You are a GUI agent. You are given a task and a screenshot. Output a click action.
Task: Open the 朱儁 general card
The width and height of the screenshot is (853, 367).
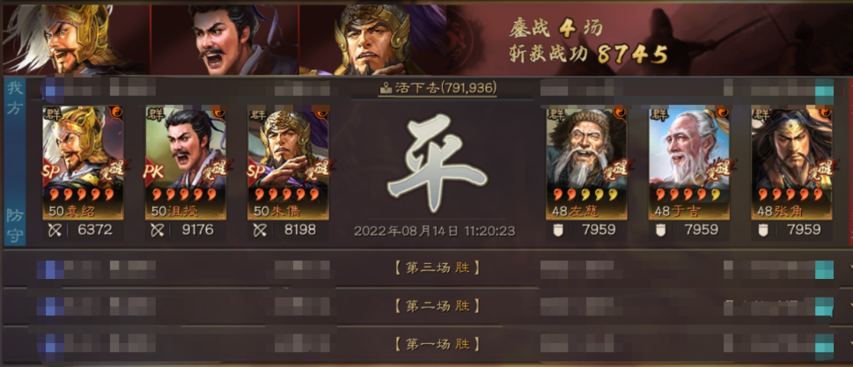[289, 163]
